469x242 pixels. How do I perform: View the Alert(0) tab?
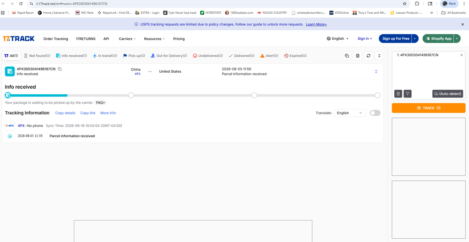(x=269, y=55)
